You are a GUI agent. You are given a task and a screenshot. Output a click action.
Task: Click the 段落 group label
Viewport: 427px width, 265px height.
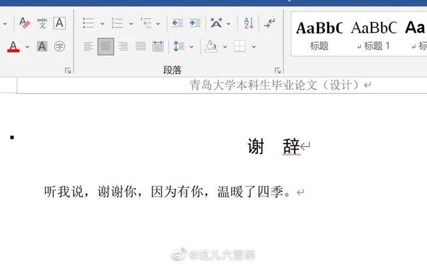click(x=172, y=70)
